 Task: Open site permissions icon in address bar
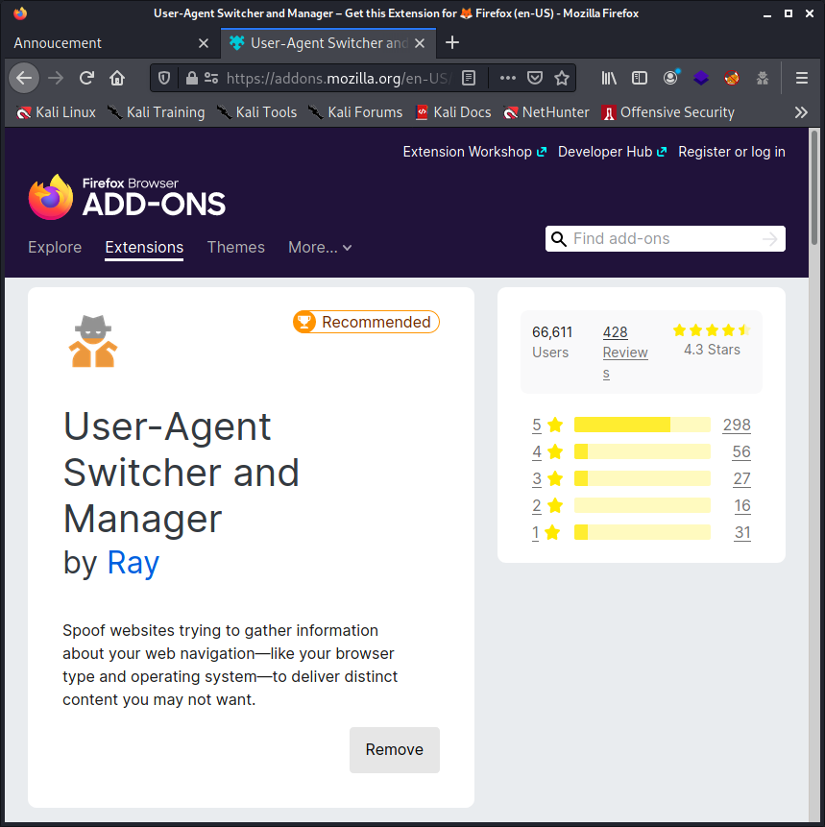[x=211, y=79]
